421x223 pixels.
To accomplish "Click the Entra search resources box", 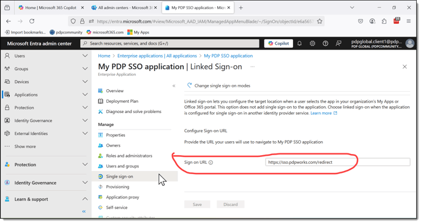I will (170, 43).
